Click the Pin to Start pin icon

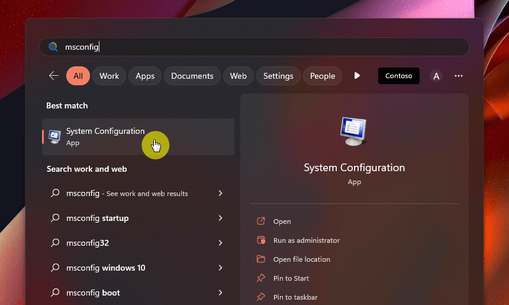coord(261,278)
